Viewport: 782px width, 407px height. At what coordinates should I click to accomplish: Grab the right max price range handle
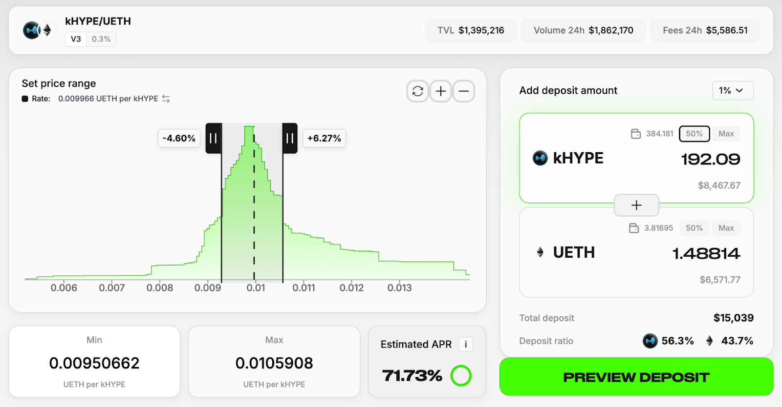(x=290, y=139)
